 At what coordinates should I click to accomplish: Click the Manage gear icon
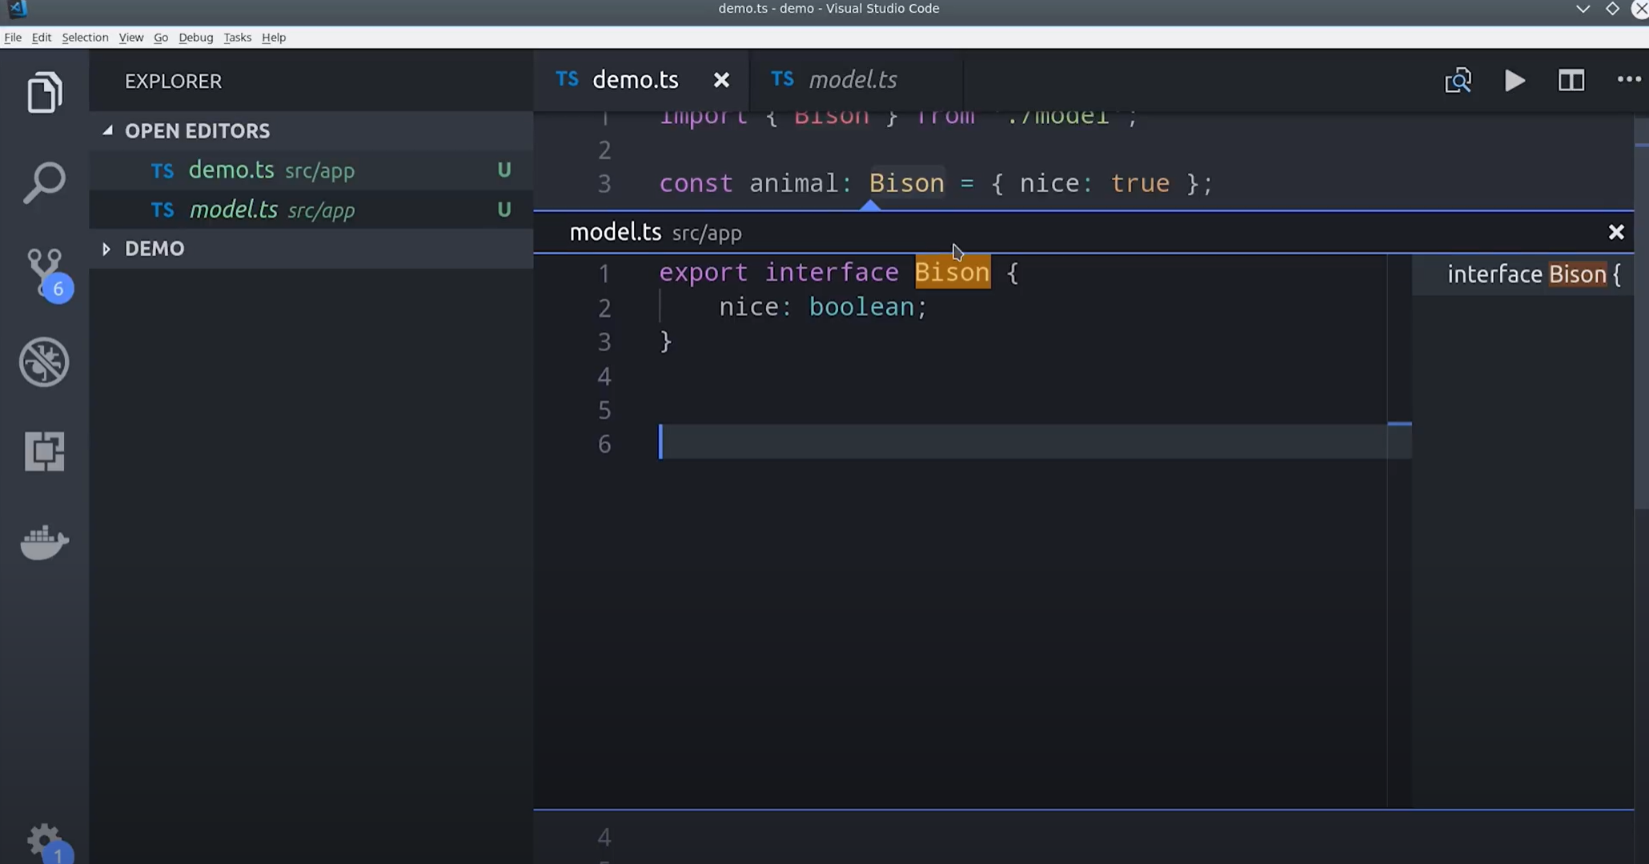(x=44, y=840)
